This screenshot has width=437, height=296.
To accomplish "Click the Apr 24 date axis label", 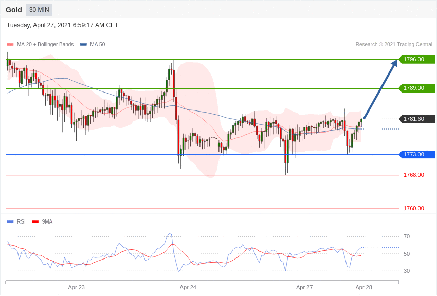I will (x=188, y=287).
